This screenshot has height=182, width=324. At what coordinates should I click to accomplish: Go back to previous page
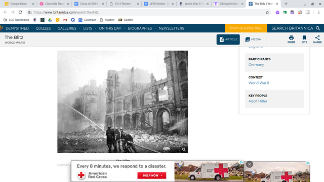5,12
